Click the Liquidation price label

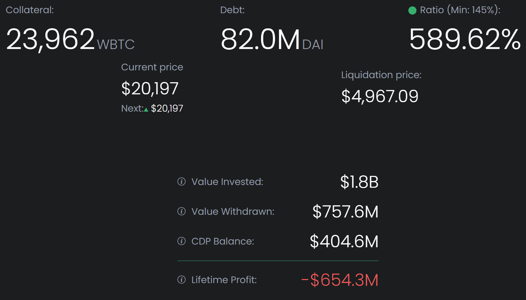[381, 75]
